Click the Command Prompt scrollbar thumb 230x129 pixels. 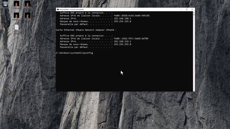[194, 14]
